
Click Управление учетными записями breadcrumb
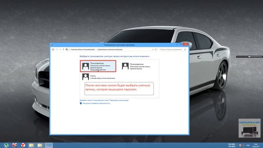110,49
